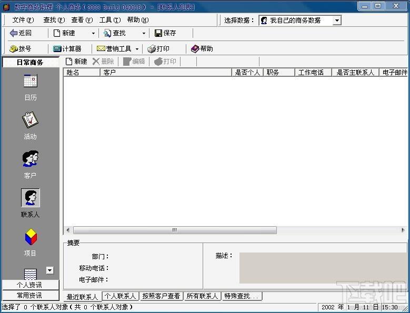Open the 客户 customers in sidebar
Viewport: 410px width, 313px height.
coord(31,165)
